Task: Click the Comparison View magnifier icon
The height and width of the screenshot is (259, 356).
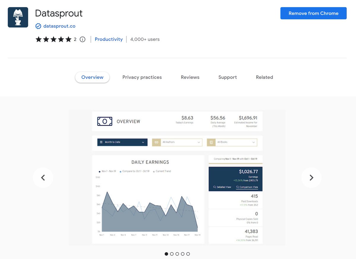Action: [x=238, y=187]
